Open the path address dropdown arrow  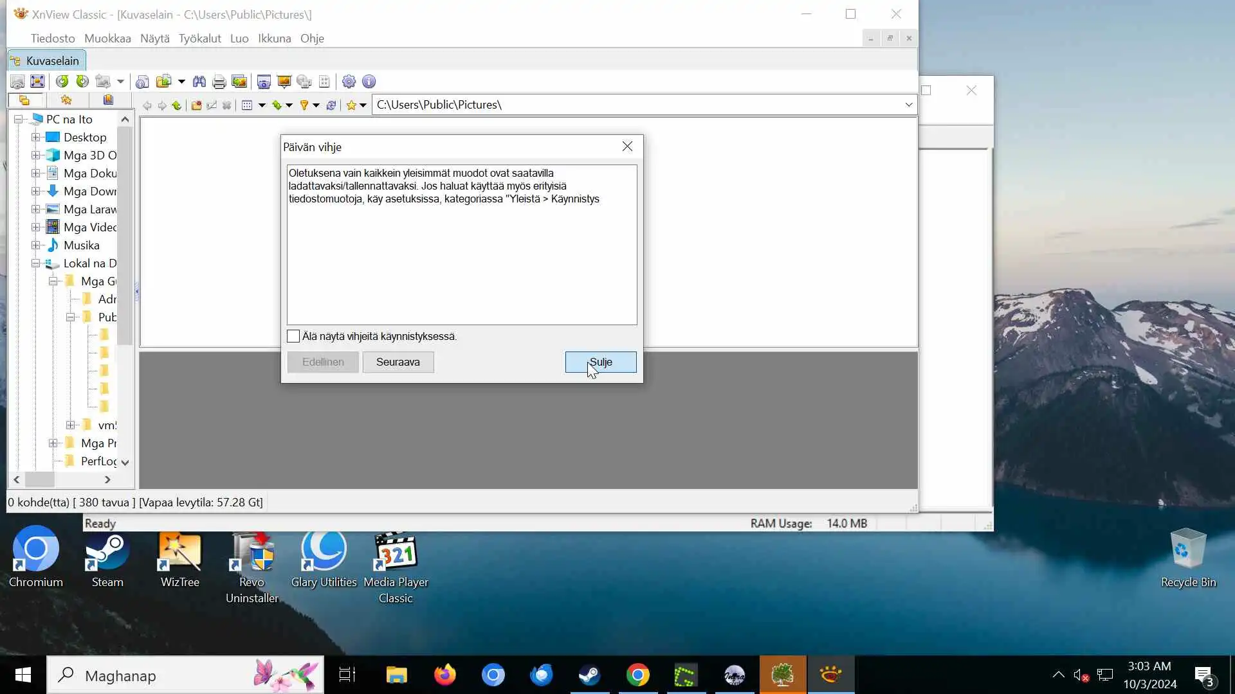[908, 105]
